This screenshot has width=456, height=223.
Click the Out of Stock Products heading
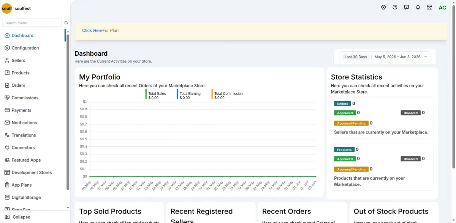[391, 212]
